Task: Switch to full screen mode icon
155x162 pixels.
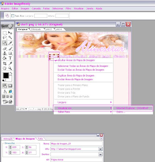Action: [11, 96]
